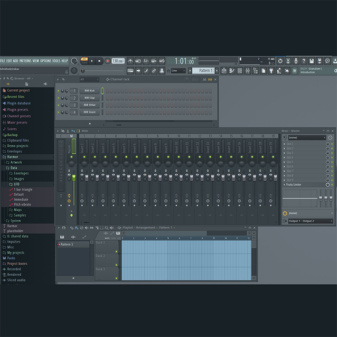Toggle the Pat/Song mode switch
Image resolution: width=337 pixels, height=337 pixels.
(84, 61)
